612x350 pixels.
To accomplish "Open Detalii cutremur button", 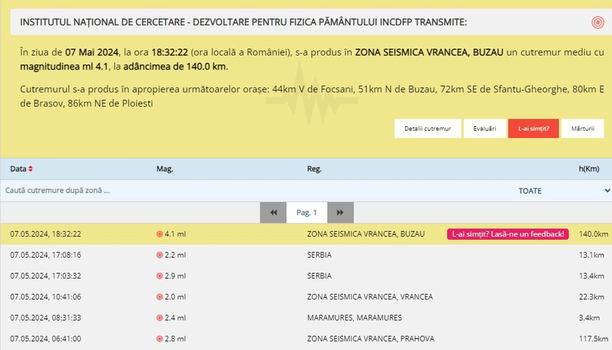I will point(428,128).
